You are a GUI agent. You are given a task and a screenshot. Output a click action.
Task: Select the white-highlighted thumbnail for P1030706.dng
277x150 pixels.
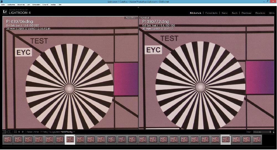tap(70, 140)
